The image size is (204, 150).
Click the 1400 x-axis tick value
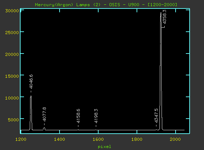[60, 139]
